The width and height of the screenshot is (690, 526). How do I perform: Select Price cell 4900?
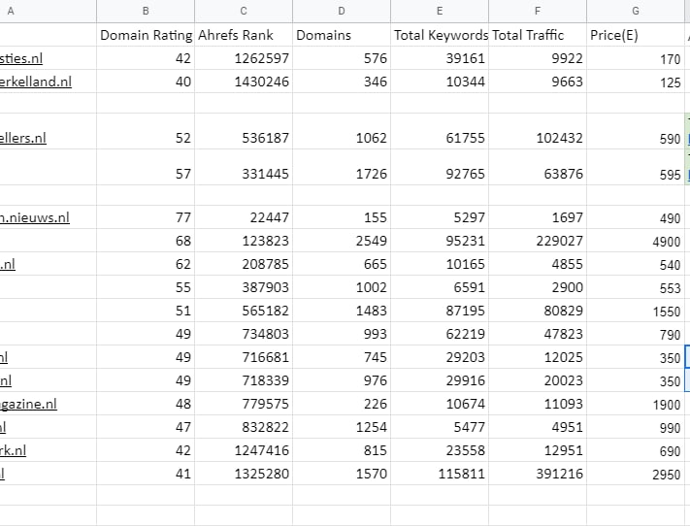tap(636, 241)
